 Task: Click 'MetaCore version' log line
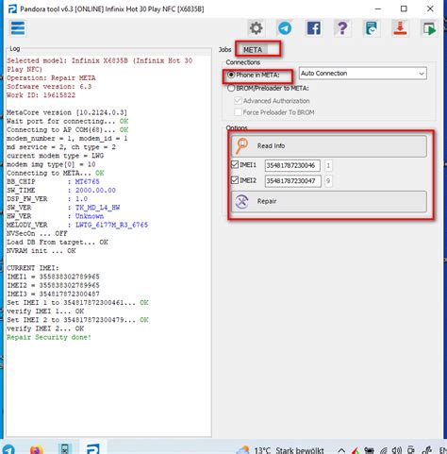(x=67, y=112)
